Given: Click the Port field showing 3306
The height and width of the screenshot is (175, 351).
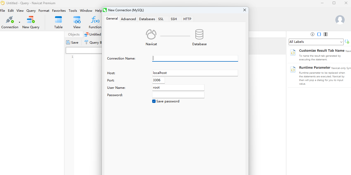Looking at the screenshot, I should pos(158,80).
